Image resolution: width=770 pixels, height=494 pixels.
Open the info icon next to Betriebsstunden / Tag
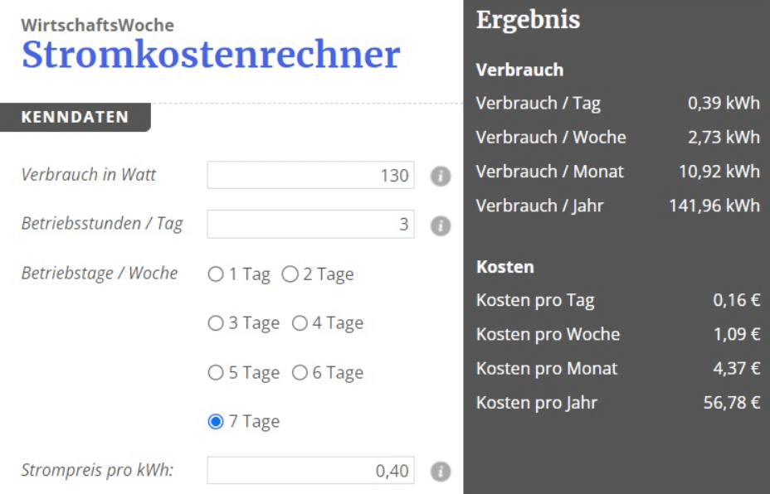tap(441, 225)
